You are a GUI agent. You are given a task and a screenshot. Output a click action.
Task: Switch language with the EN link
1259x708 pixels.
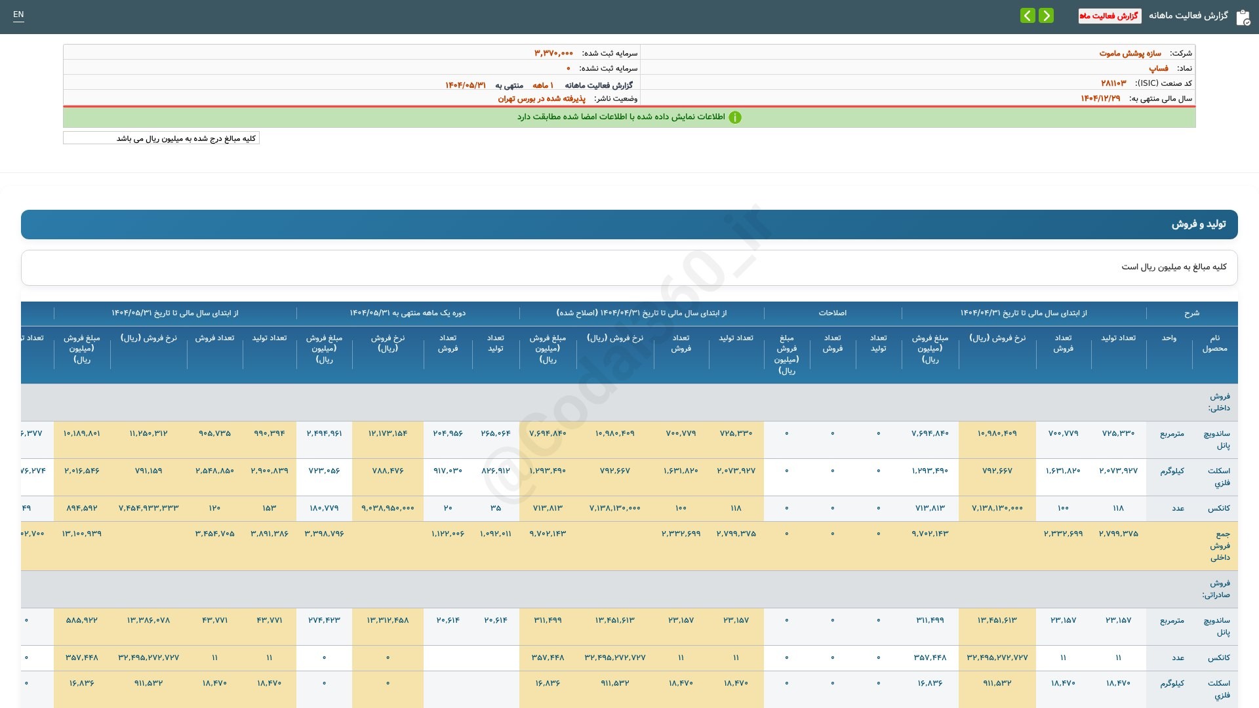pos(18,14)
